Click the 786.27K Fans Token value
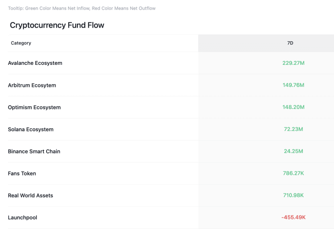Viewport: 334px width, 229px height. point(293,173)
